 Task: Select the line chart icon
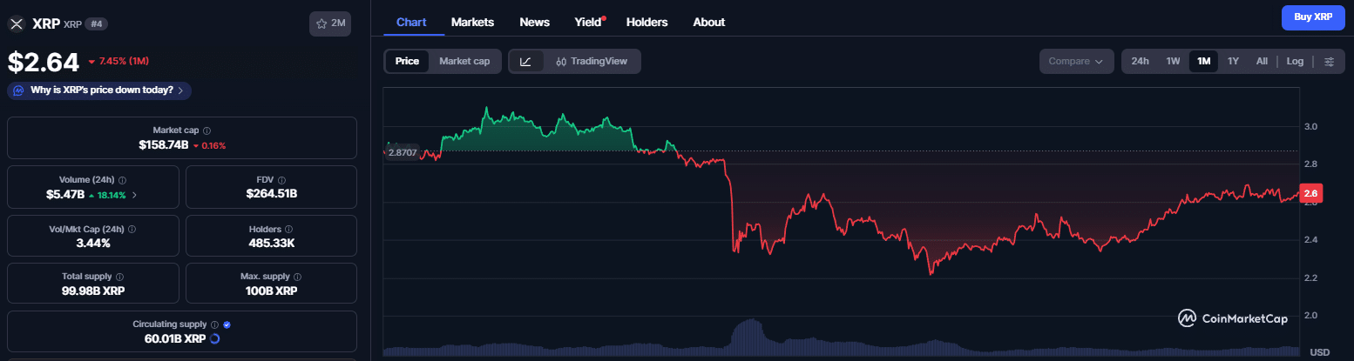525,61
